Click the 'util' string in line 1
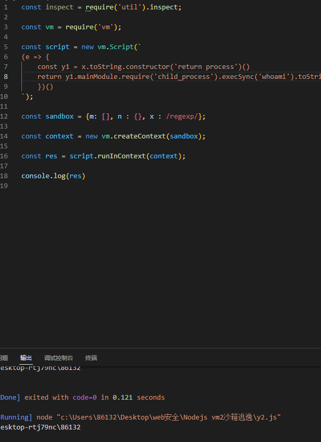This screenshot has width=321, height=442. pyautogui.click(x=130, y=7)
